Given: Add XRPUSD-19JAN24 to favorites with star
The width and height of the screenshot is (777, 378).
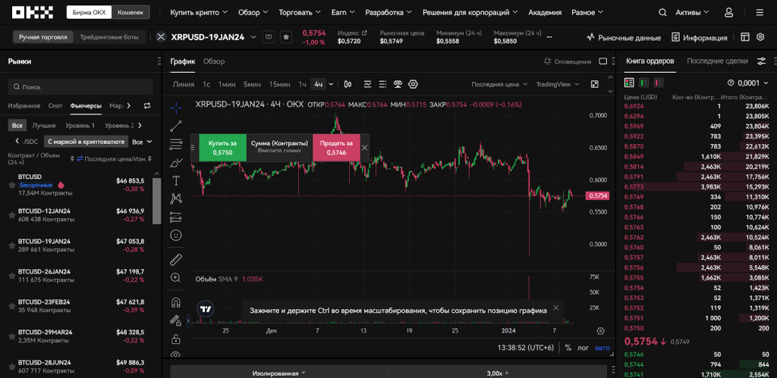Looking at the screenshot, I should (286, 37).
